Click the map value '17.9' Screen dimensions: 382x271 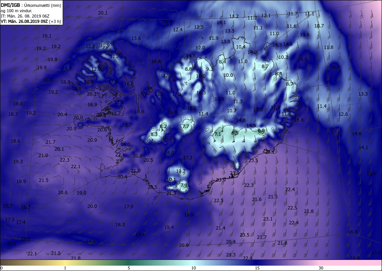[x=128, y=207]
